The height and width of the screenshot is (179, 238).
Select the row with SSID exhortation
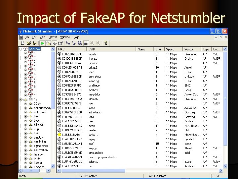pos(140,112)
